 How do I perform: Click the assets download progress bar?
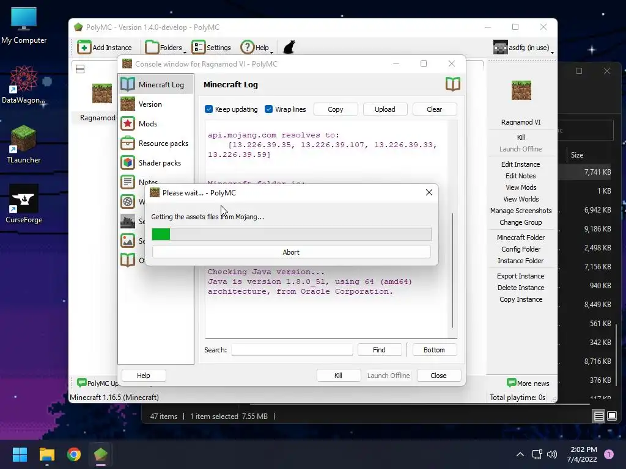click(x=292, y=234)
